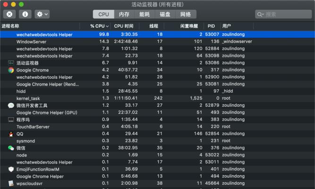Focus the search input field

tap(283, 14)
